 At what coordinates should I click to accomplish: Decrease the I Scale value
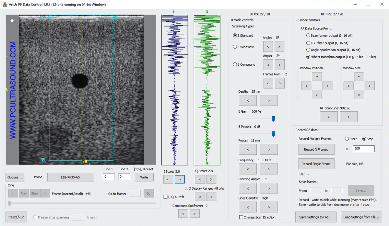click(x=168, y=179)
